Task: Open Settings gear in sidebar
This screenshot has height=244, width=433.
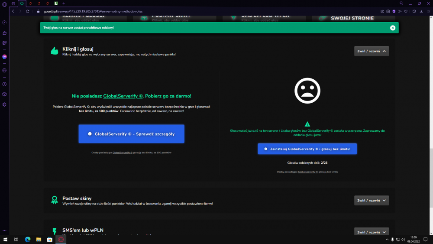Action: coord(4,104)
